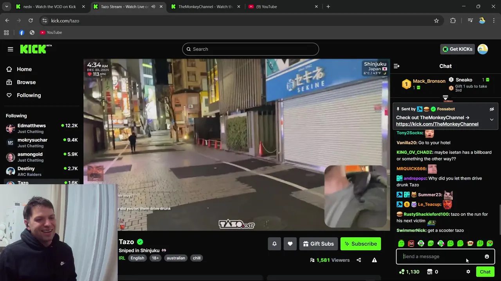This screenshot has height=281, width=501.
Task: Open the browser extensions puzzle icon
Action: click(453, 21)
